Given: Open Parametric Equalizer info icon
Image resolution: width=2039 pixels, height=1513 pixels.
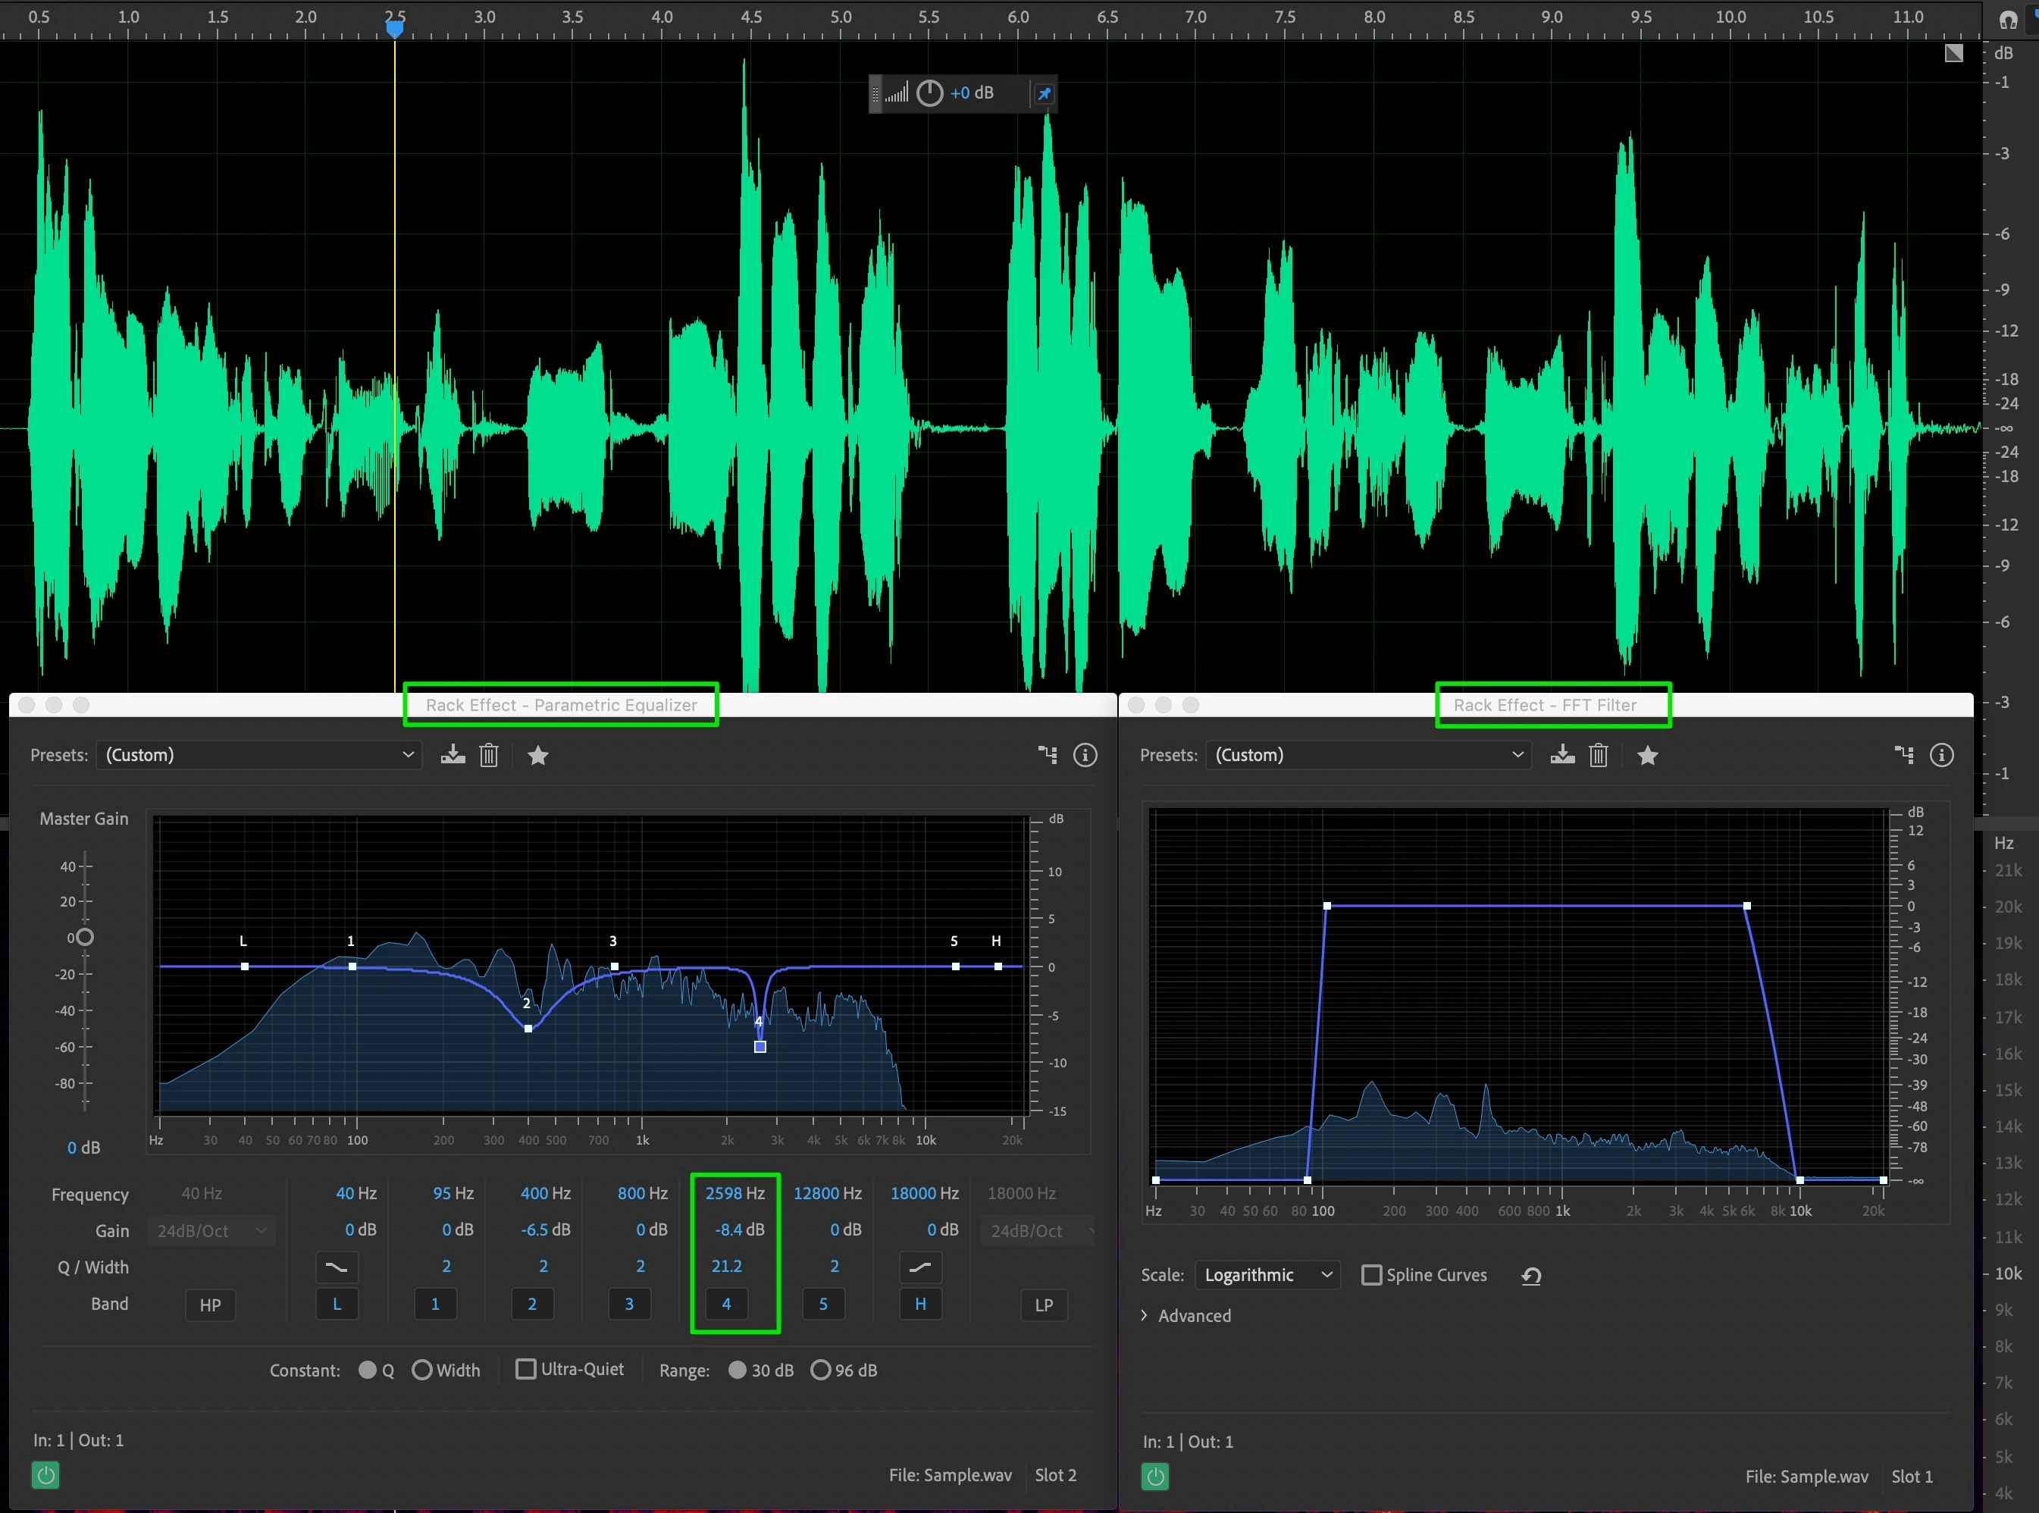Looking at the screenshot, I should pos(1085,755).
